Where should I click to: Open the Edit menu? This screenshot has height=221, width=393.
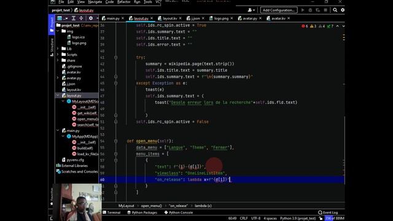pyautogui.click(x=71, y=2)
